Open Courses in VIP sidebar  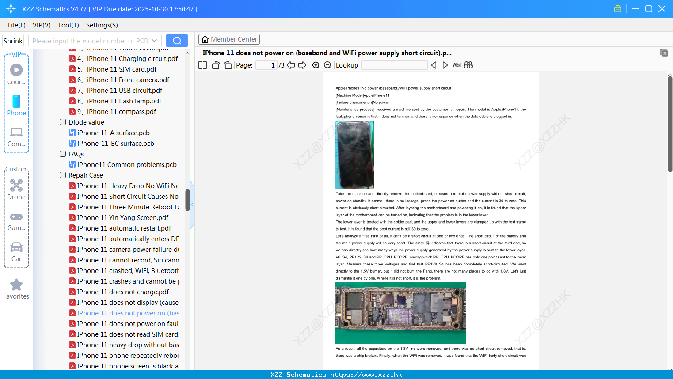pos(16,74)
